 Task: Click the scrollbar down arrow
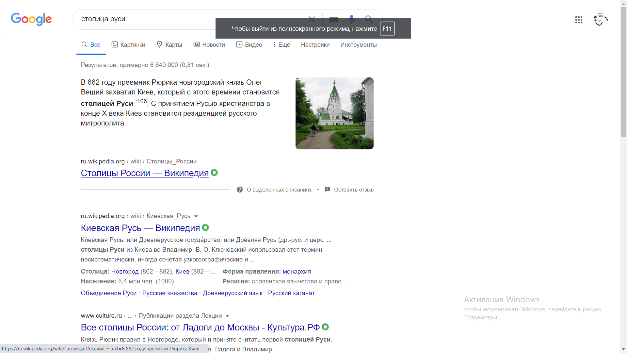(623, 349)
